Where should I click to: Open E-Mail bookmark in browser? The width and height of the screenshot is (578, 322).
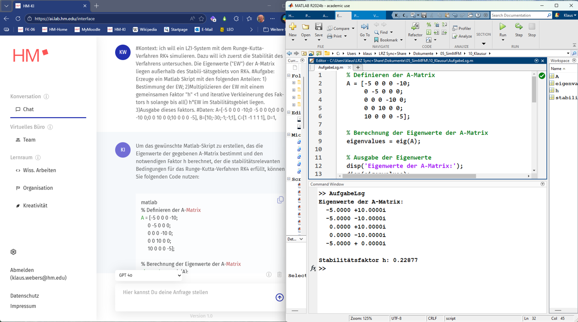coord(203,29)
